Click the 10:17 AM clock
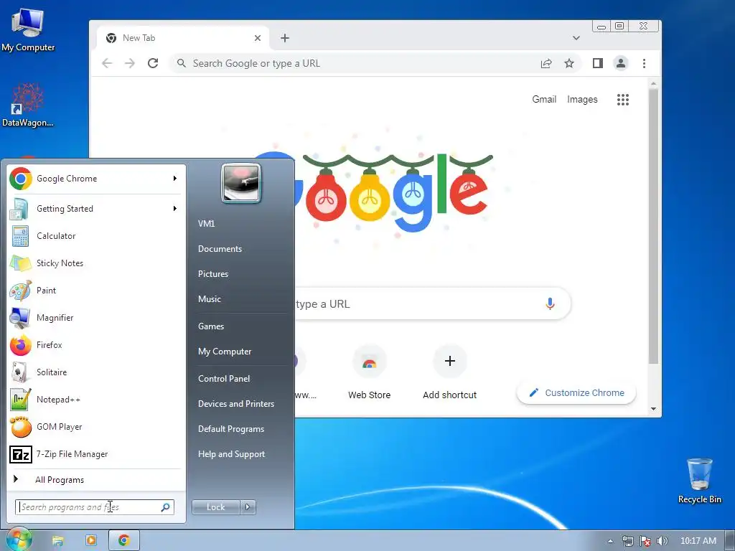The image size is (735, 551). (698, 541)
